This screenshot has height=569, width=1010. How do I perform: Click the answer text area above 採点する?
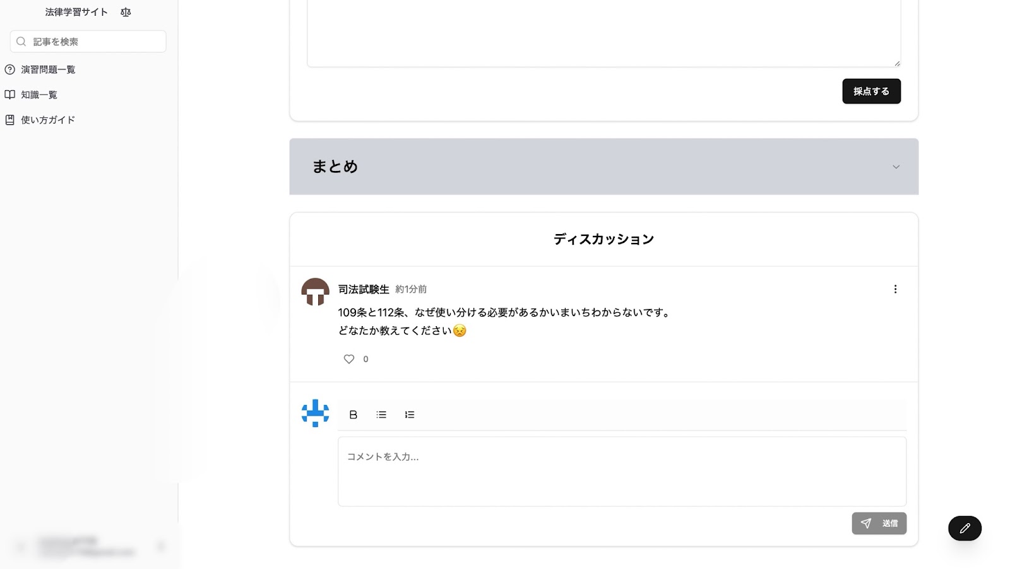(603, 32)
